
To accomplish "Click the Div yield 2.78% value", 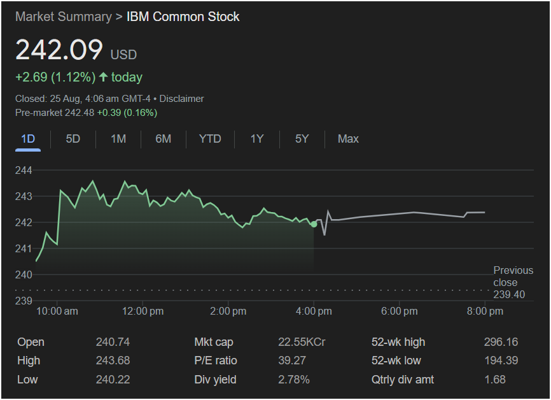I will (x=294, y=380).
